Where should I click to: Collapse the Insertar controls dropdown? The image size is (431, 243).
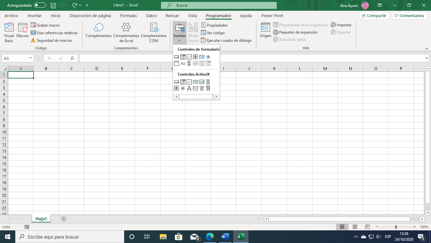(179, 33)
